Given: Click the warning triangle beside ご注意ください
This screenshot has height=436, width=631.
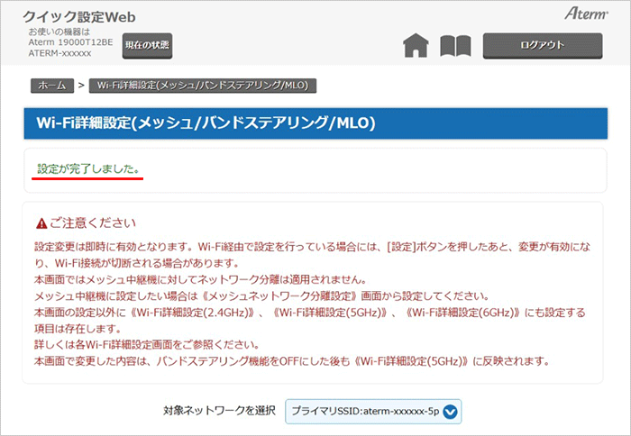Looking at the screenshot, I should click(x=41, y=223).
